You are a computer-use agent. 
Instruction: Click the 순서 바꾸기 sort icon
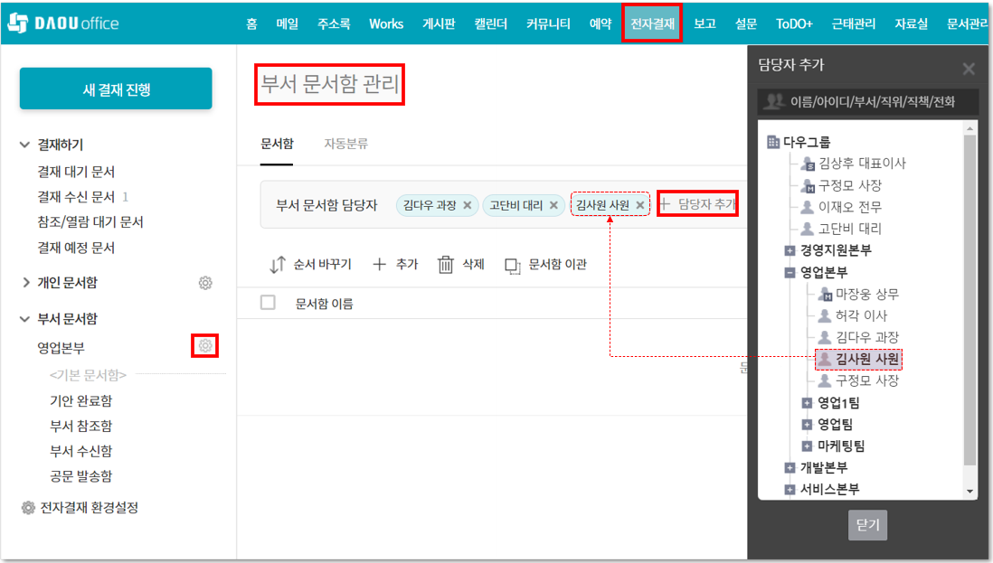(x=278, y=265)
